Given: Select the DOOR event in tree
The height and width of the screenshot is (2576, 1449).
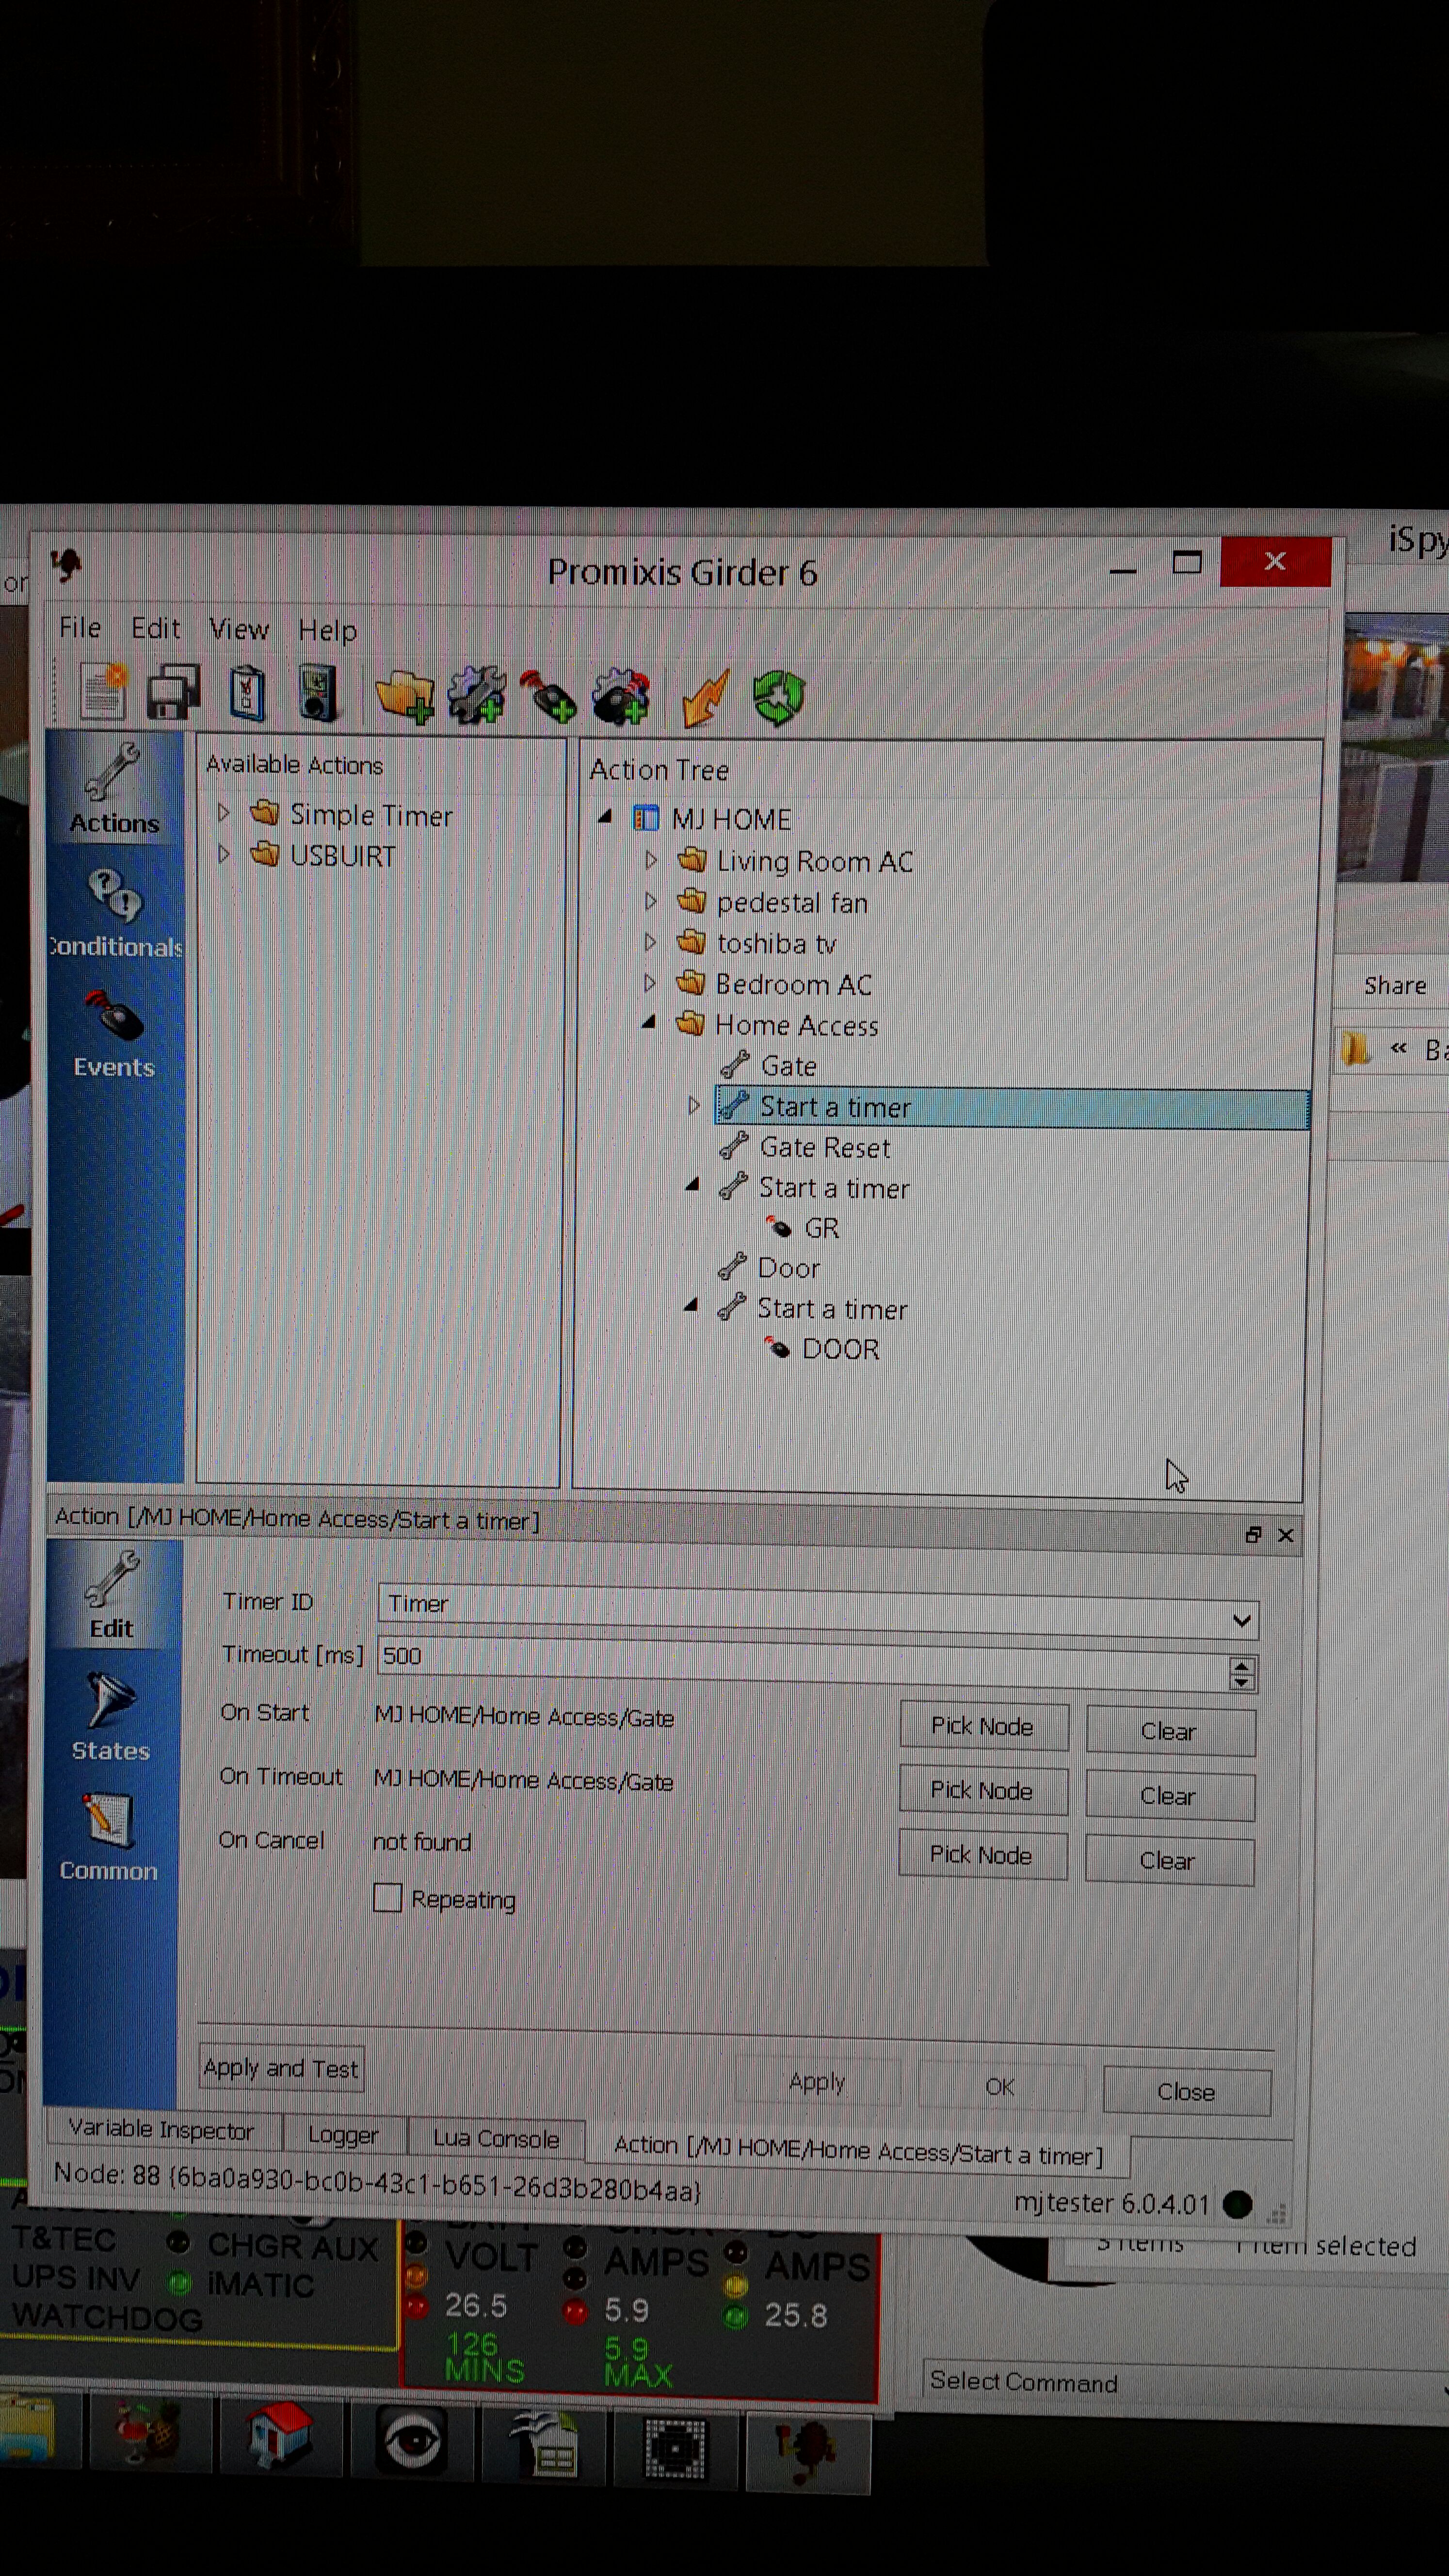Looking at the screenshot, I should click(840, 1349).
